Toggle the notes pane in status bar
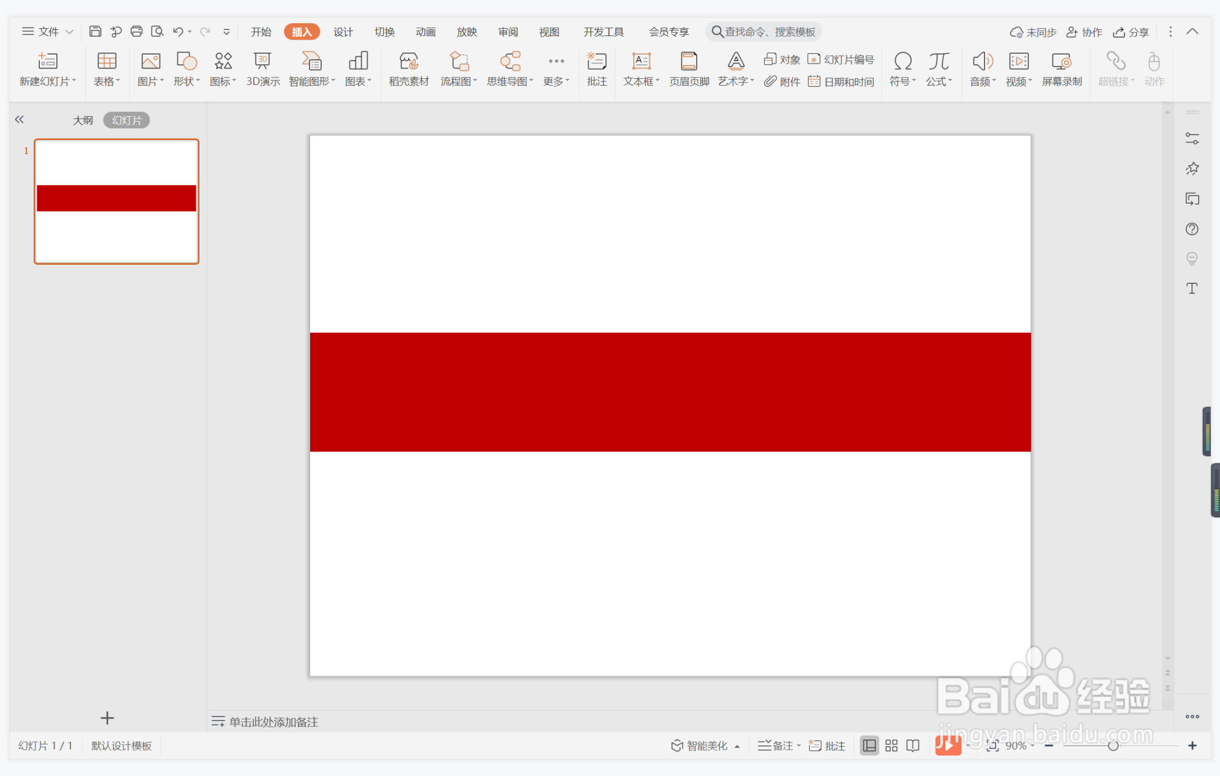The image size is (1220, 776). tap(778, 745)
